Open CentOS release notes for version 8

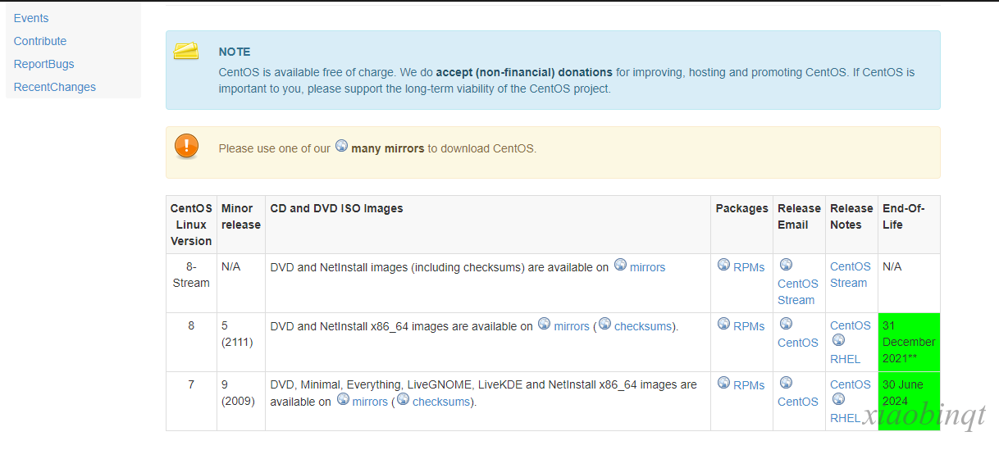tap(851, 325)
